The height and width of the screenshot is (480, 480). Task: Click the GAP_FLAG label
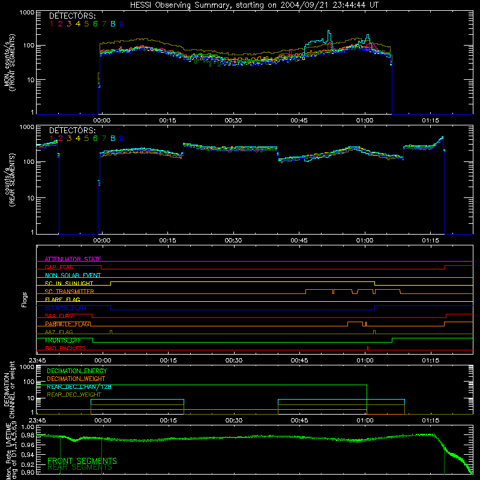(x=59, y=267)
